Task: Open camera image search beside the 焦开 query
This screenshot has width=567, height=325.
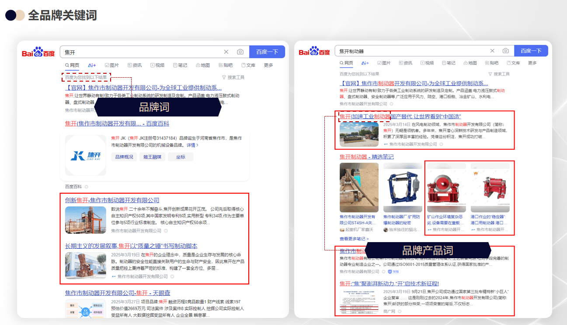Action: 240,52
